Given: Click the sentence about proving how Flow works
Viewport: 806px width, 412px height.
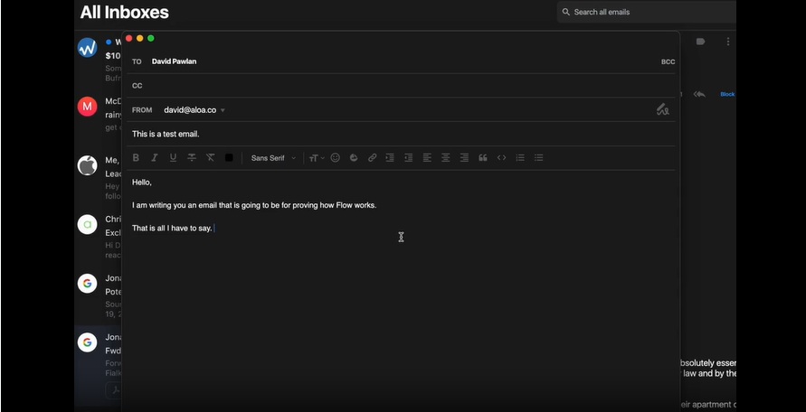Looking at the screenshot, I should point(254,205).
